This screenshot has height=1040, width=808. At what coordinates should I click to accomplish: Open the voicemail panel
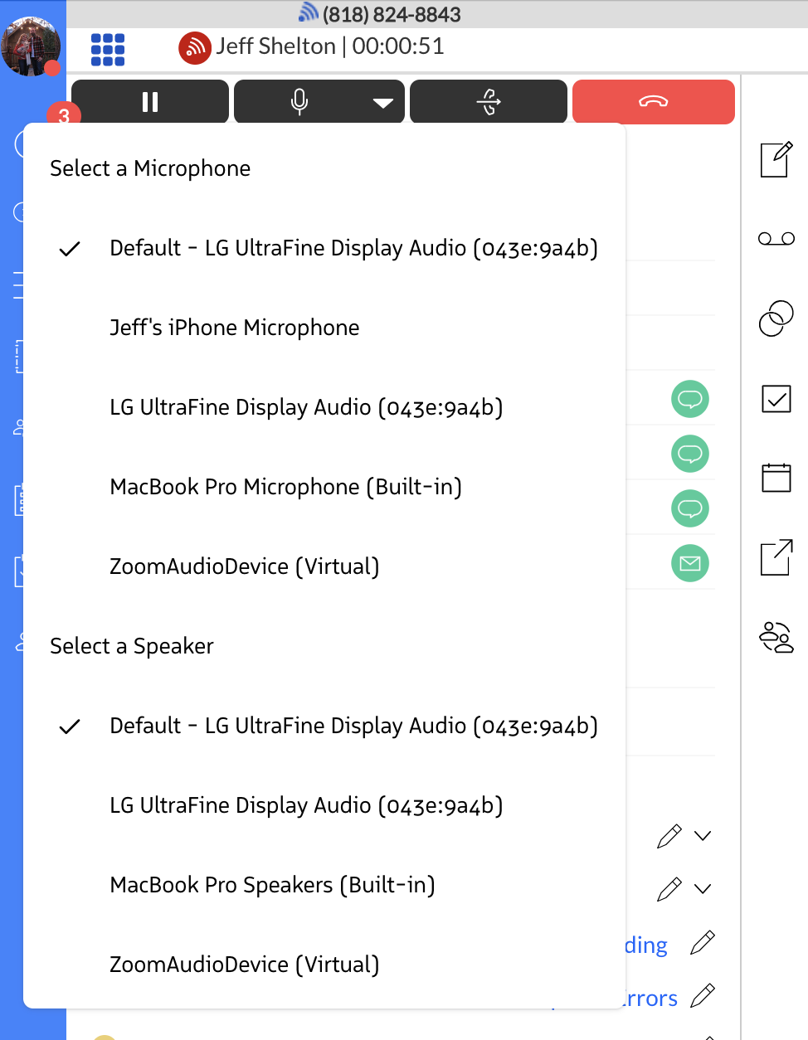tap(776, 238)
